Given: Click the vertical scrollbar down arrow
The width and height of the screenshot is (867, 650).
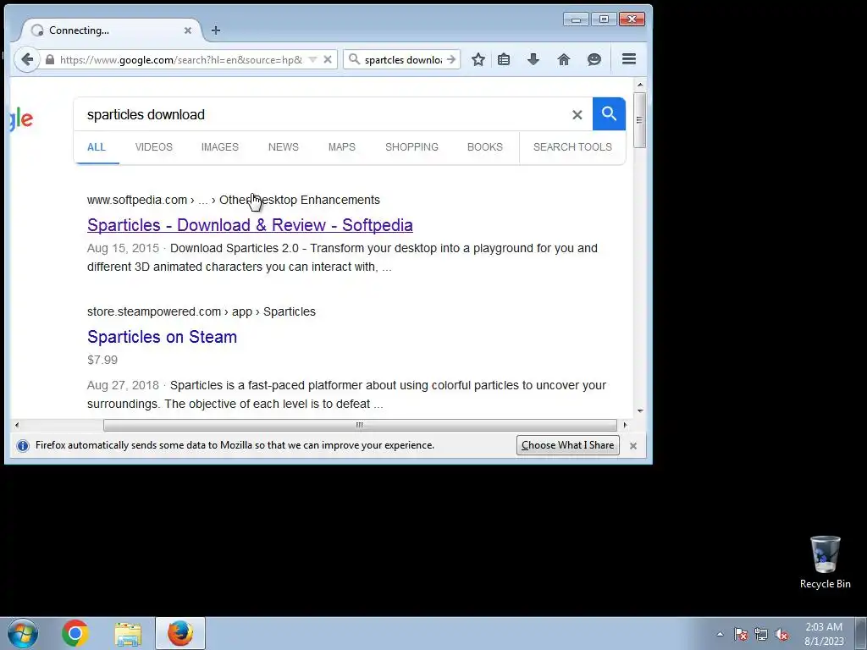Looking at the screenshot, I should click(x=640, y=410).
